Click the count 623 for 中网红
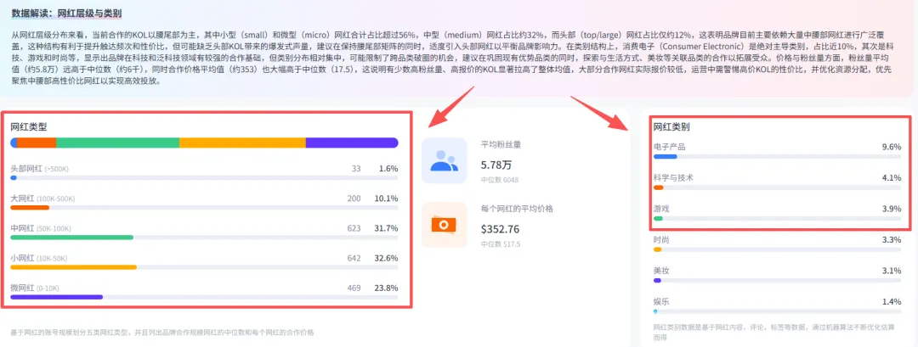The width and height of the screenshot is (918, 347). [x=354, y=228]
